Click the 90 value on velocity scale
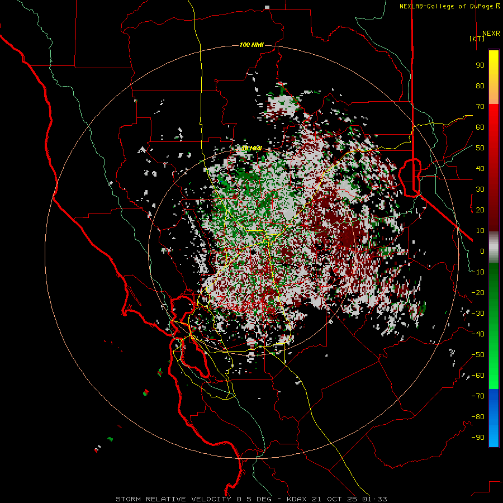The image size is (503, 503). coord(480,65)
